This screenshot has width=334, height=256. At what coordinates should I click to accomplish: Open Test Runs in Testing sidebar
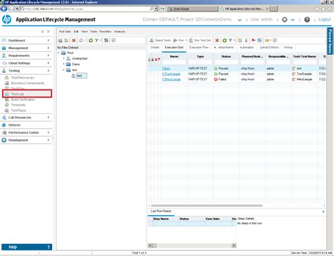tap(18, 110)
